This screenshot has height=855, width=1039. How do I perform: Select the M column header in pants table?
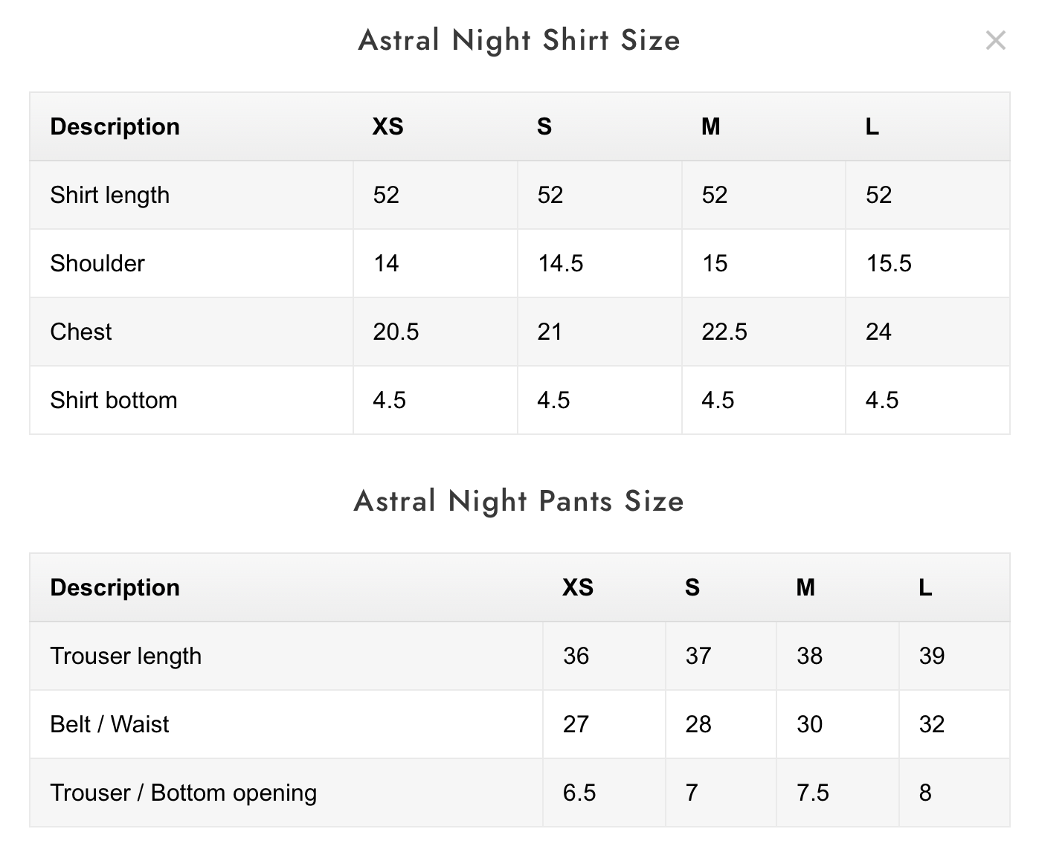pyautogui.click(x=805, y=587)
